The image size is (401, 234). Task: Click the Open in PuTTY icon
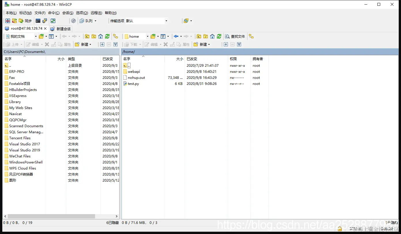(x=45, y=21)
